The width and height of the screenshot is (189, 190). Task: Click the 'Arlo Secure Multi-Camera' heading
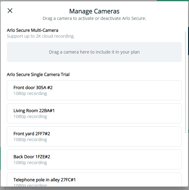[32, 30]
